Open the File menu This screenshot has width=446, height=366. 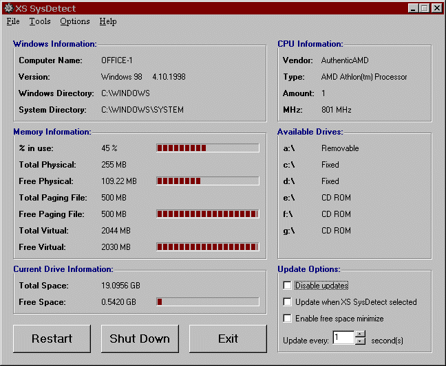click(13, 21)
